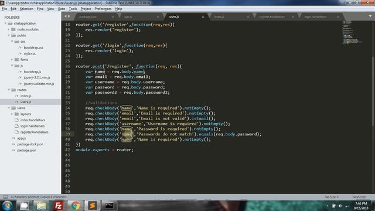Click the next tab arrow in the tab bar
The image size is (375, 211).
[69, 16]
